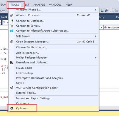Viewport: 119px width, 116px height.
Task: Open the WINDOW menu
Action: (55, 4)
